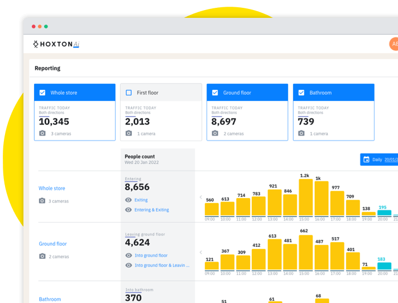
Task: Open the orange user avatar
Action: [x=394, y=44]
